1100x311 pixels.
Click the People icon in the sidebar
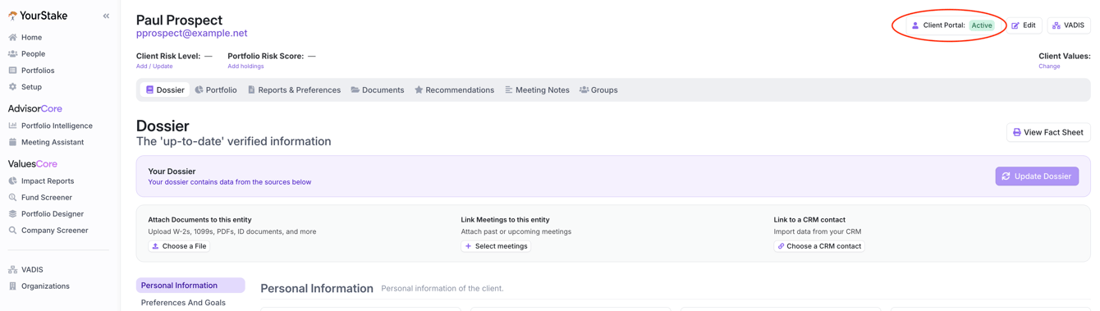click(12, 53)
